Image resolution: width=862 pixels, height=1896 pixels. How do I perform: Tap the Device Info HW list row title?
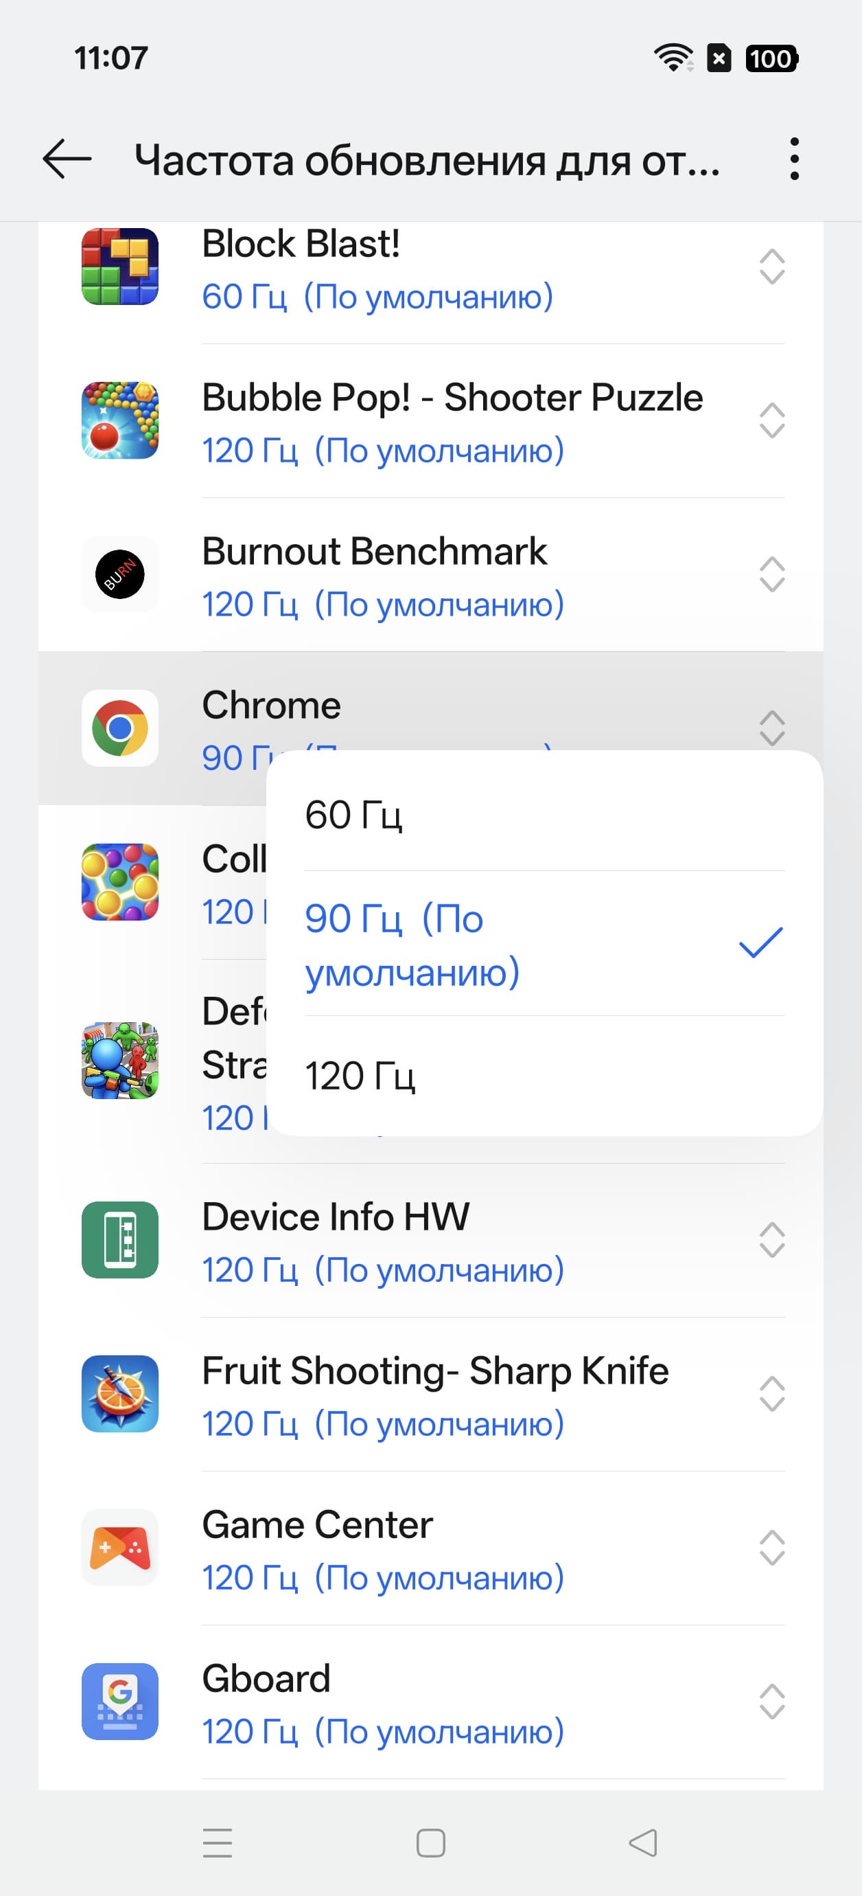336,1217
